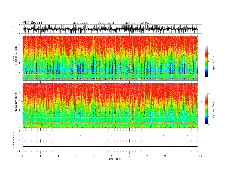Click the "ch.4(V)" axis label
The height and width of the screenshot is (175, 226).
click(x=14, y=147)
